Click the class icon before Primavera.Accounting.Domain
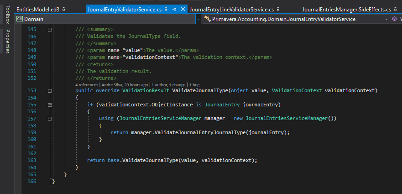This screenshot has width=402, height=194. coord(207,19)
